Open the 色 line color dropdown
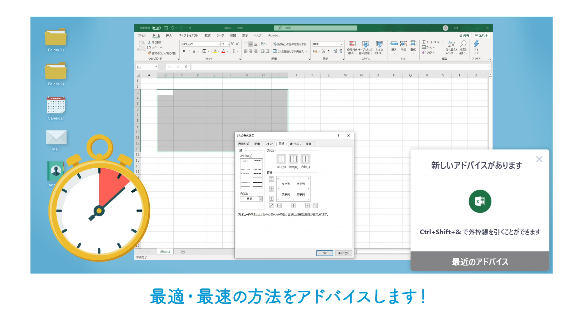 coord(261,199)
